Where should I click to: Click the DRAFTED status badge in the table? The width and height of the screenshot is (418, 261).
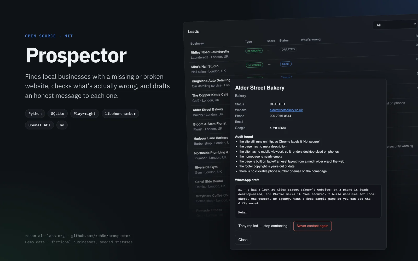pos(288,49)
